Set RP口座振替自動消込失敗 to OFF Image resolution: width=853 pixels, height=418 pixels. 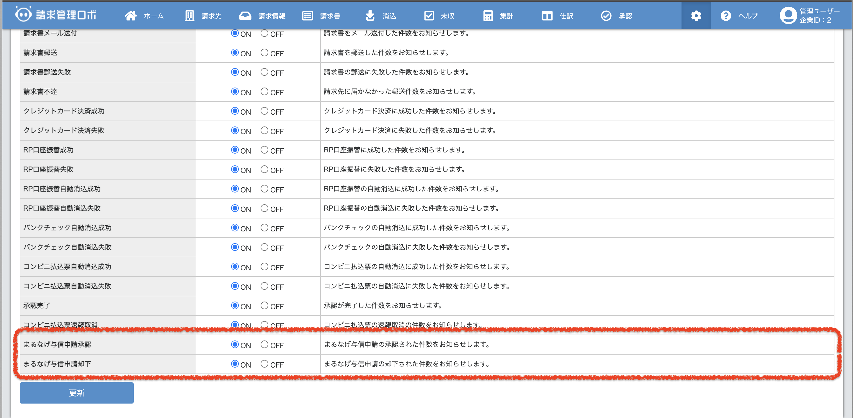tap(264, 208)
